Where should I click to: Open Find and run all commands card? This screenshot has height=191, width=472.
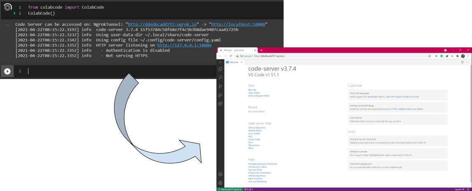pos(398,141)
